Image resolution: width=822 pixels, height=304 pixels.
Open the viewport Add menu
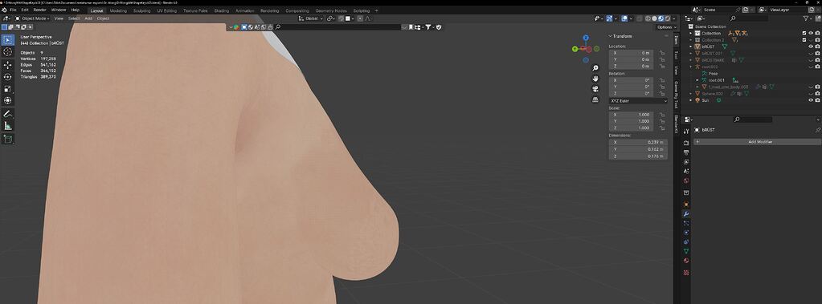[88, 18]
